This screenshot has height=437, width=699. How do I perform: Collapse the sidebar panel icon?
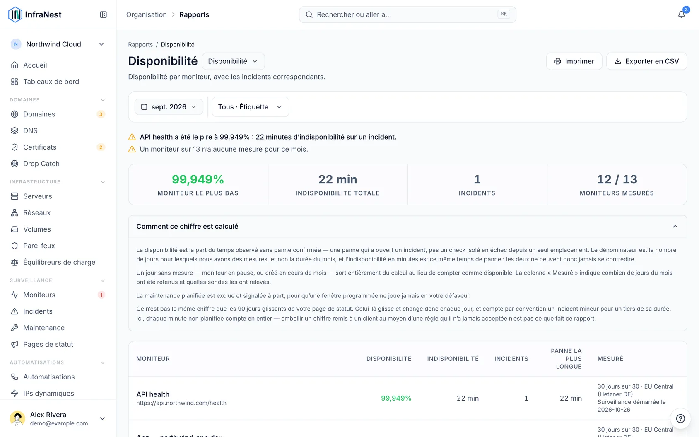click(x=104, y=14)
